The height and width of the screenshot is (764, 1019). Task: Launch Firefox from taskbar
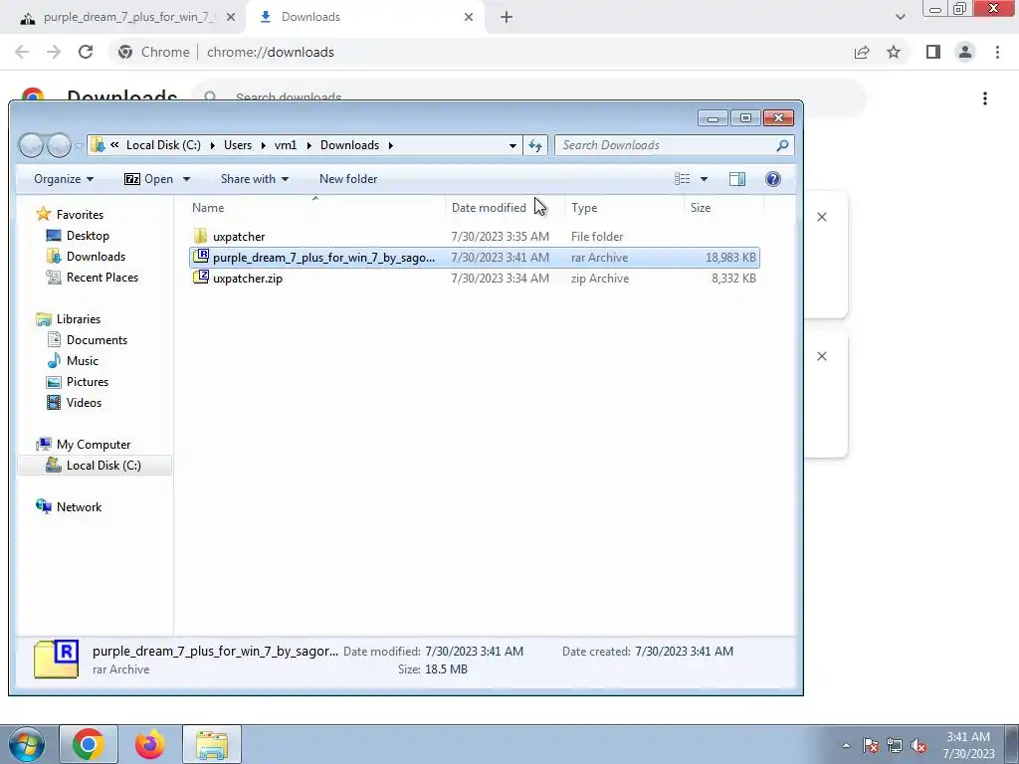[150, 744]
